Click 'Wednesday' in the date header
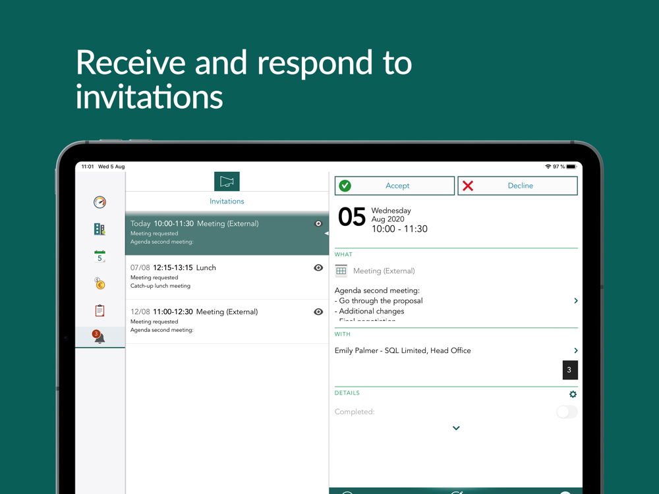659x494 pixels. pyautogui.click(x=391, y=211)
